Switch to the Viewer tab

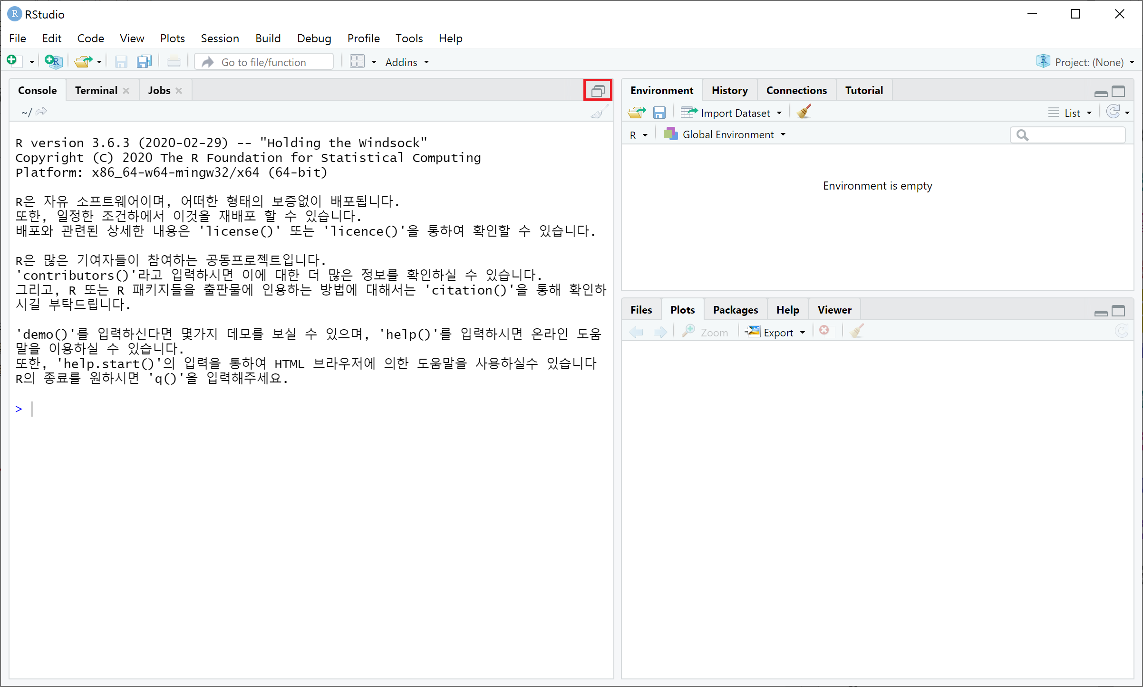coord(834,310)
